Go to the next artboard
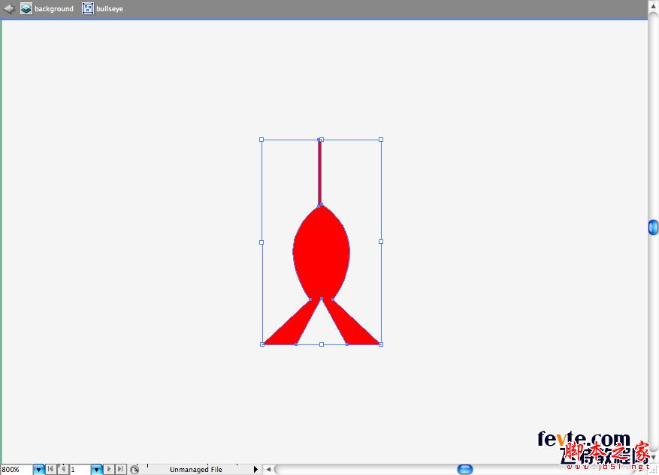The height and width of the screenshot is (475, 659). (109, 469)
